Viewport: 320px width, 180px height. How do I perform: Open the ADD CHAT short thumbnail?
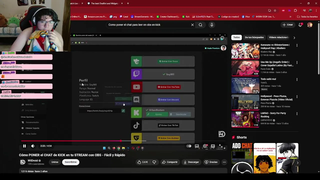pos(242,158)
